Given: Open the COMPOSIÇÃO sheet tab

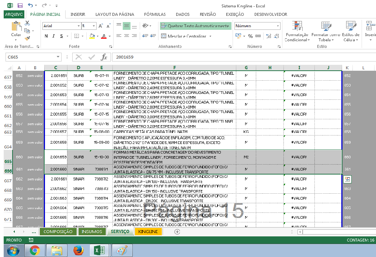Looking at the screenshot, I should pyautogui.click(x=58, y=232).
